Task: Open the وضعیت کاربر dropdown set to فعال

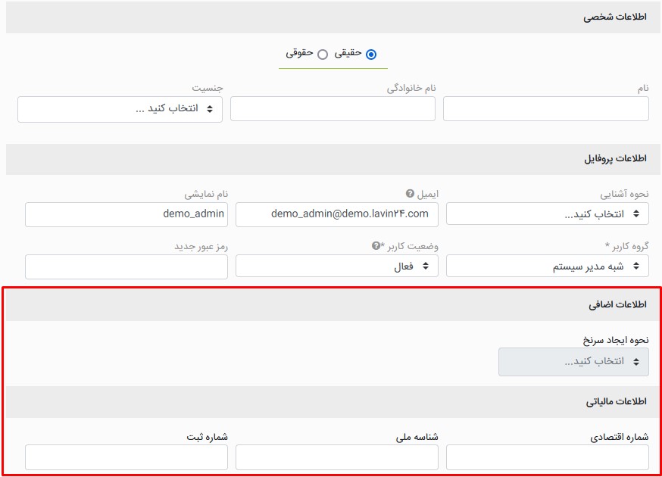Action: pos(336,266)
